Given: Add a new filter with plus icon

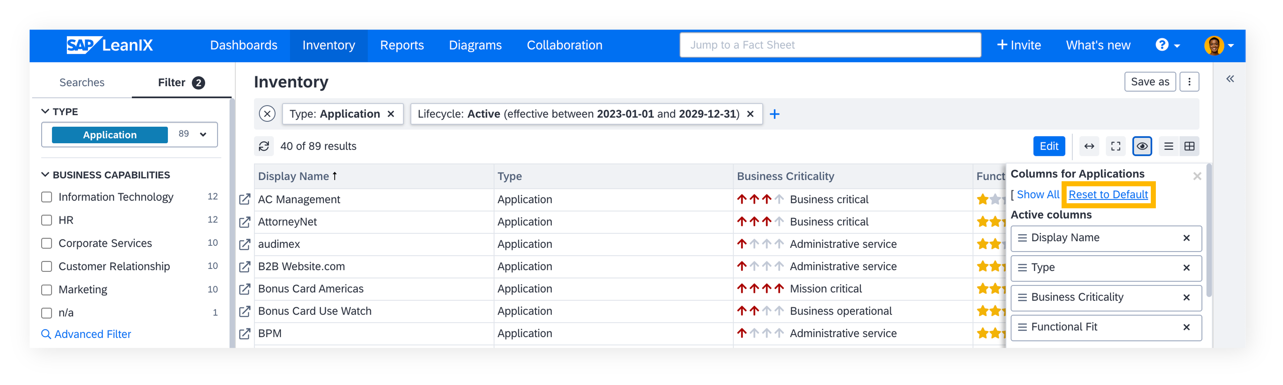Looking at the screenshot, I should tap(774, 114).
